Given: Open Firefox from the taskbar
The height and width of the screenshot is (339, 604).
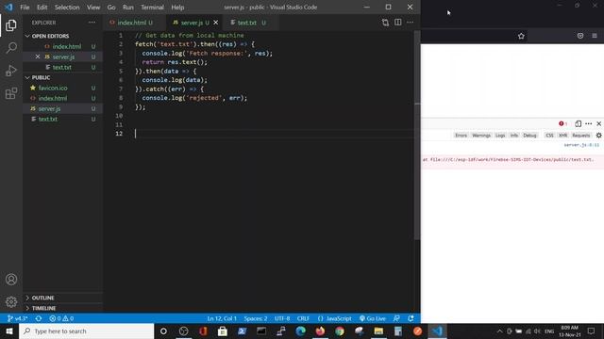Looking at the screenshot, I should pyautogui.click(x=320, y=331).
